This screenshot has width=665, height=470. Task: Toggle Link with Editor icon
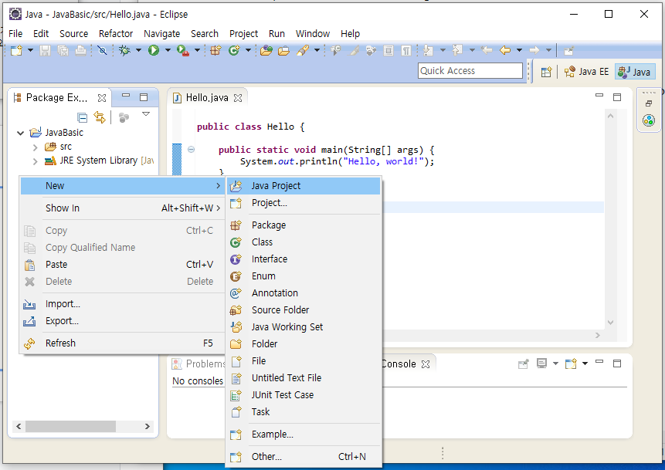(x=100, y=117)
